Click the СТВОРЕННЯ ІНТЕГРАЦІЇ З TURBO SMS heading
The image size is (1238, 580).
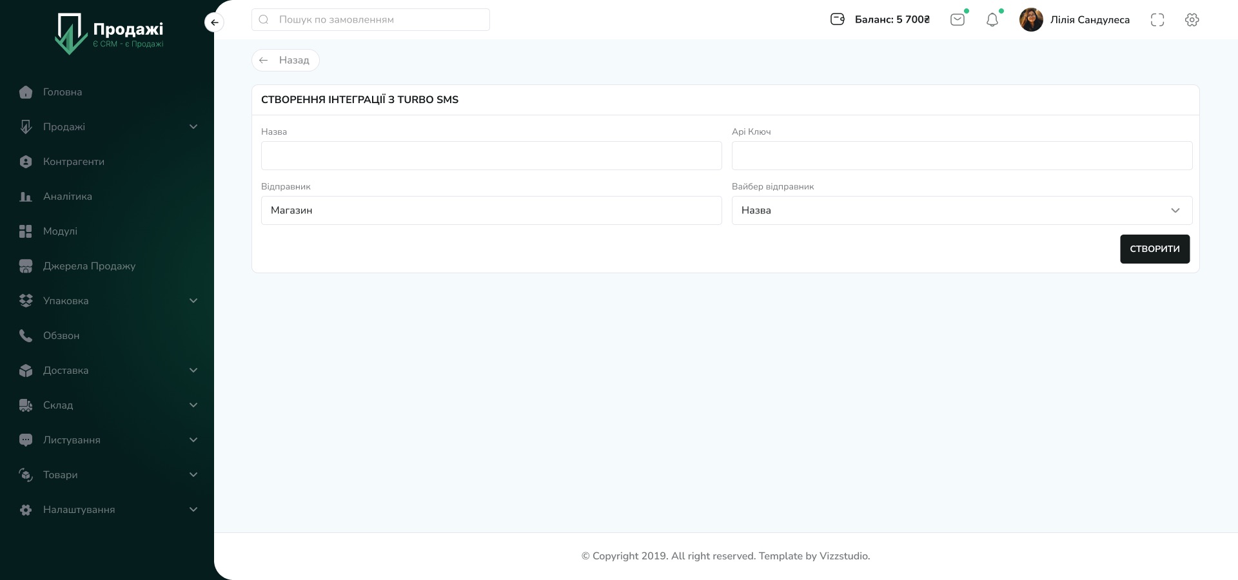[360, 100]
